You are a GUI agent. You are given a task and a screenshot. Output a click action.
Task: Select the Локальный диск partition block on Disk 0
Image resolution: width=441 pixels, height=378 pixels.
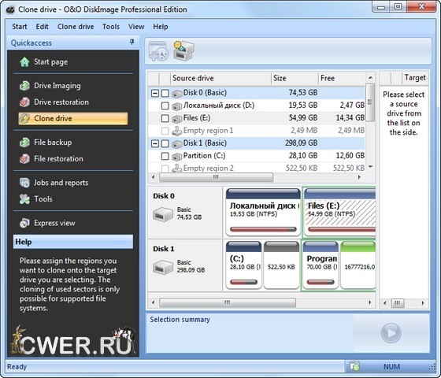tap(263, 213)
